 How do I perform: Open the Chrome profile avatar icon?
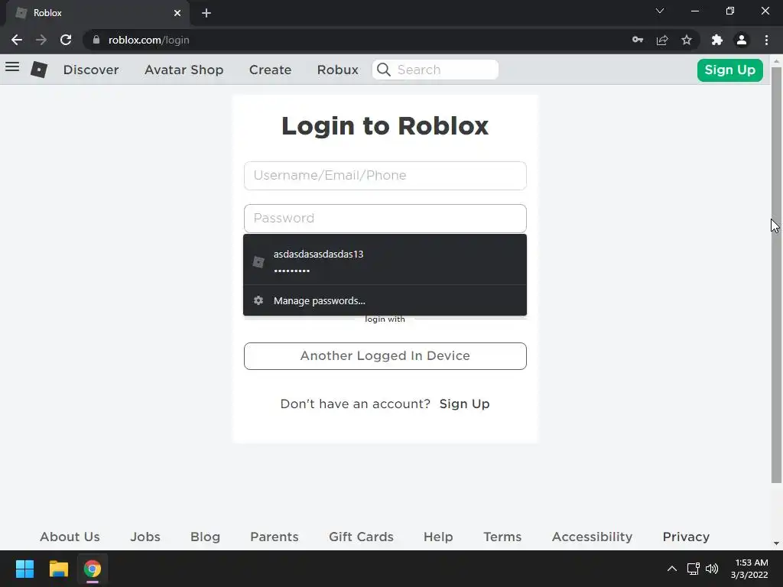coord(742,40)
